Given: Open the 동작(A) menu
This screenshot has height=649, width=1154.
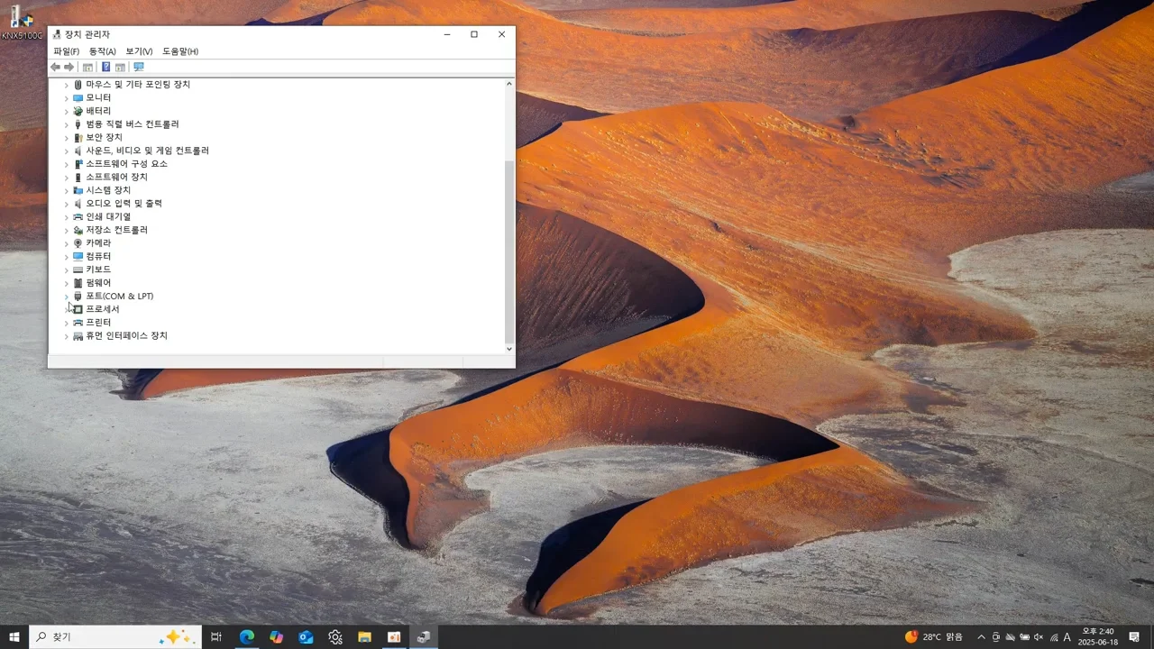Looking at the screenshot, I should coord(102,51).
